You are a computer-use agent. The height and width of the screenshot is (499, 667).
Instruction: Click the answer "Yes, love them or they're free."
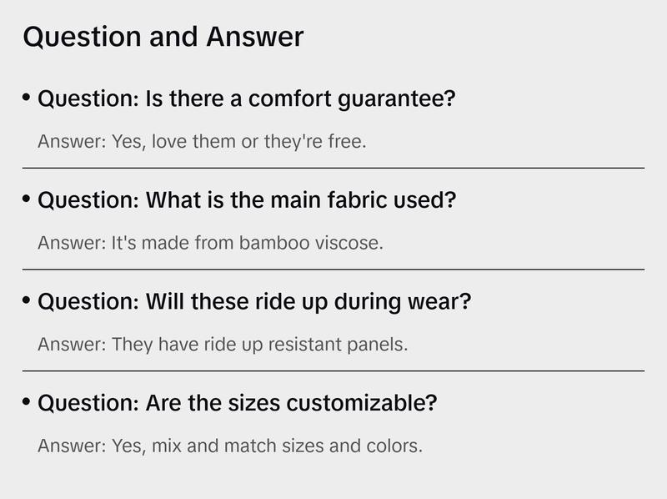click(202, 142)
